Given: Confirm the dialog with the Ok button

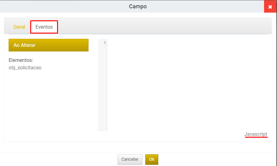Looking at the screenshot, I should tap(151, 159).
